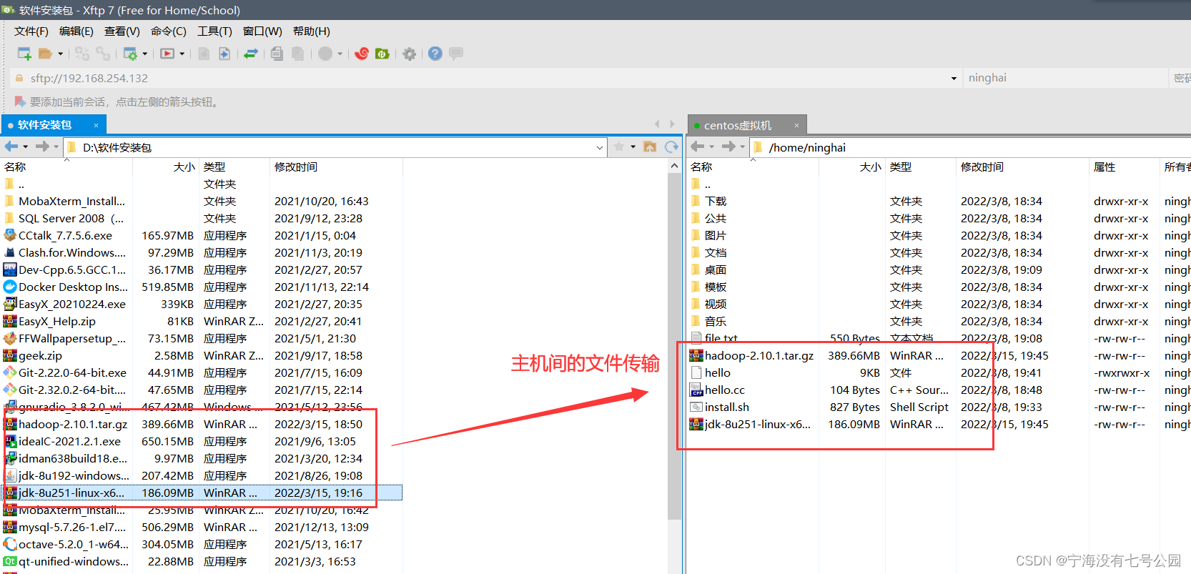1191x574 pixels.
Task: Expand the host address dropdown arrow
Action: click(954, 79)
